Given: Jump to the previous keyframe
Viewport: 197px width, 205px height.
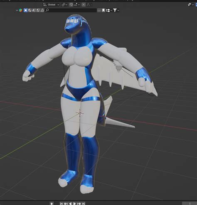Looking at the screenshot, I should click(66, 204).
